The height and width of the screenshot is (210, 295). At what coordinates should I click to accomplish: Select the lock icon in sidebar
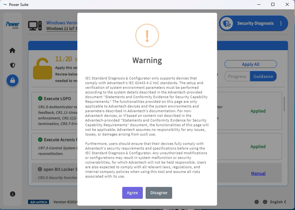coord(12,81)
